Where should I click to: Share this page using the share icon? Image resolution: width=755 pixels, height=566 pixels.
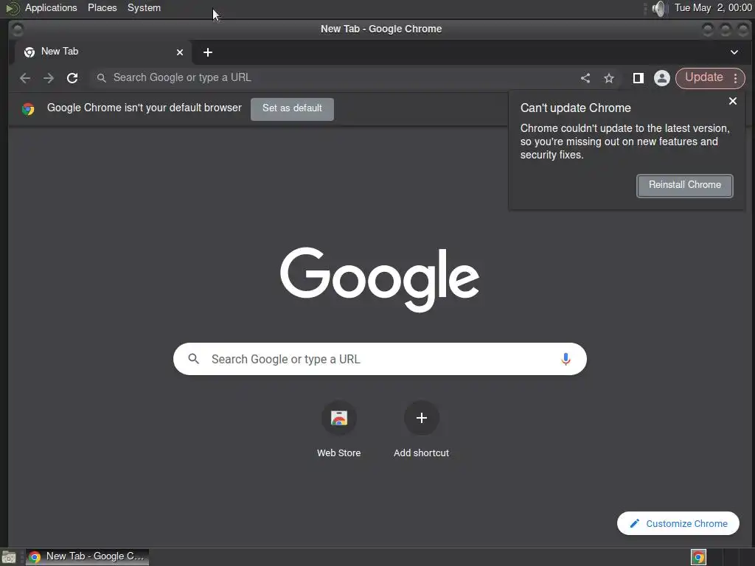point(585,78)
